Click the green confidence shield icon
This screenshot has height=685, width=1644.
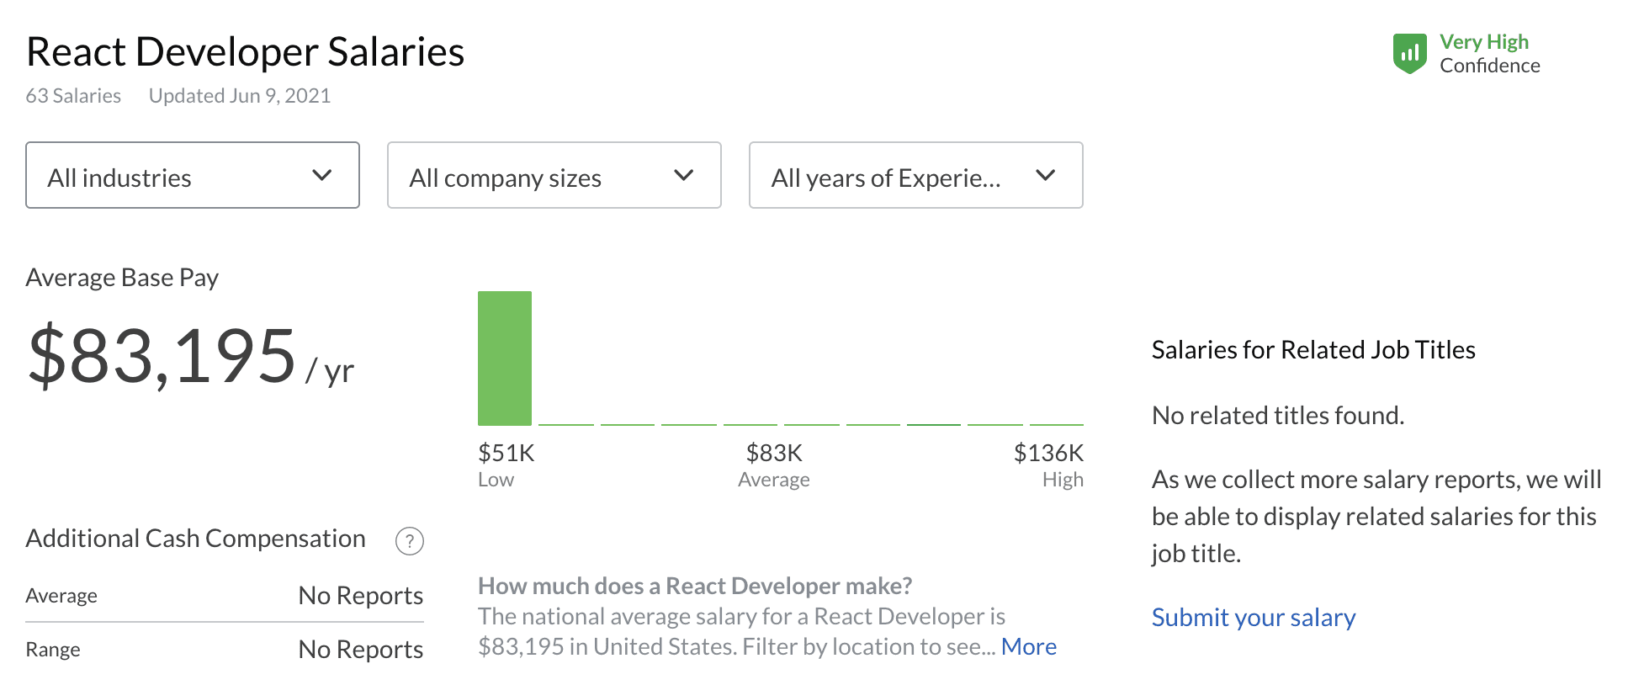point(1410,54)
